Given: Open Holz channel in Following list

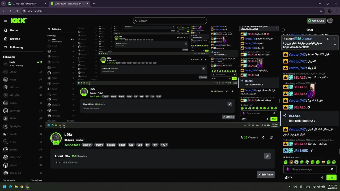Looking at the screenshot, I should click(x=22, y=64).
